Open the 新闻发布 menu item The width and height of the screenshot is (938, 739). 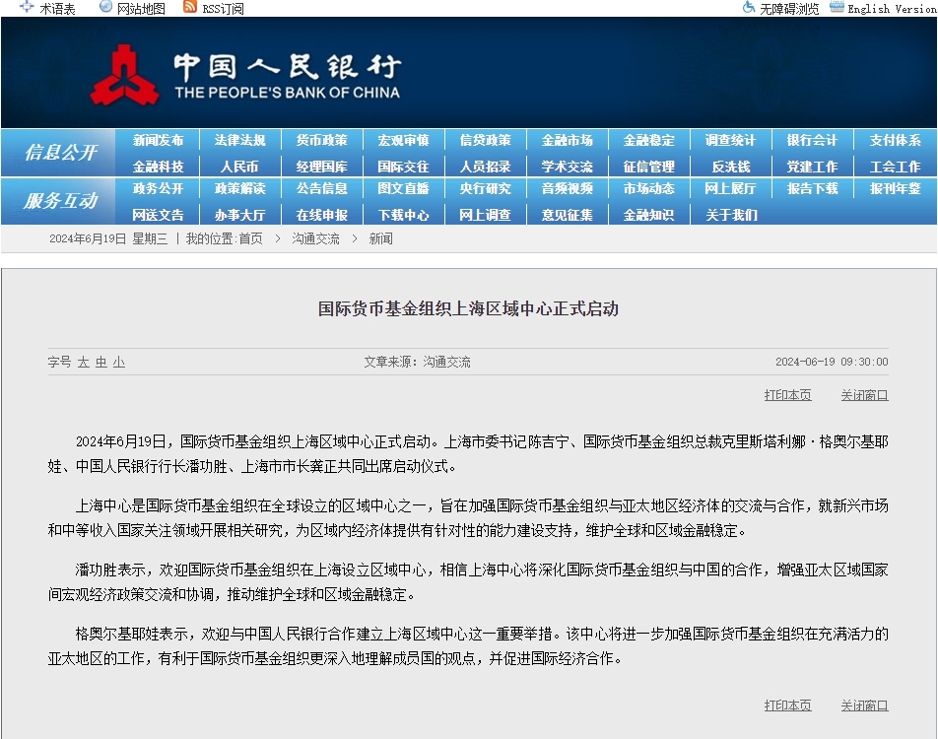pos(158,140)
